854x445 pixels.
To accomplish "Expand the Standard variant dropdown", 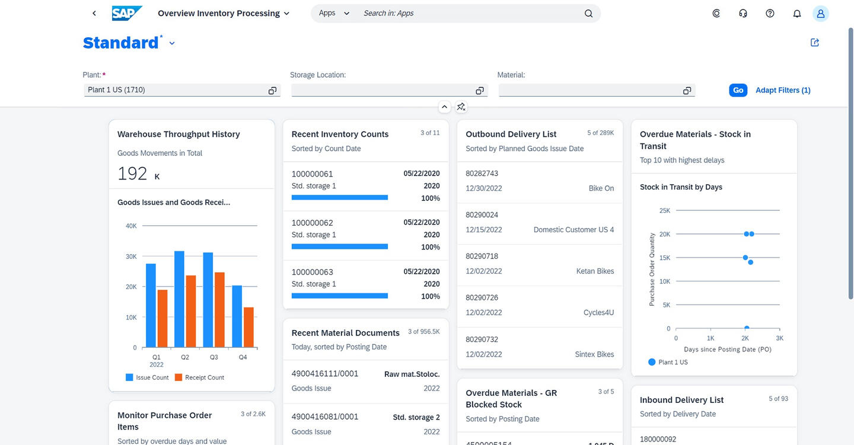I will point(172,43).
